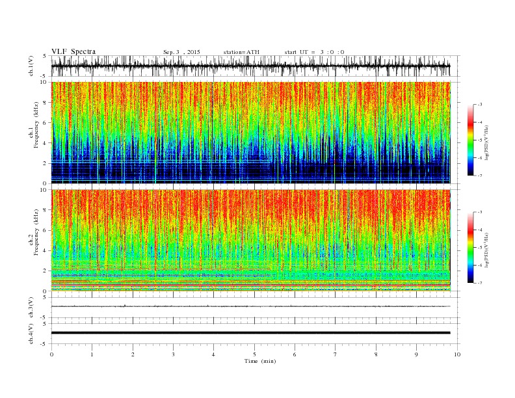Click the time axis tick label '5'
Screen dimensions: 515x398
(x=254, y=354)
